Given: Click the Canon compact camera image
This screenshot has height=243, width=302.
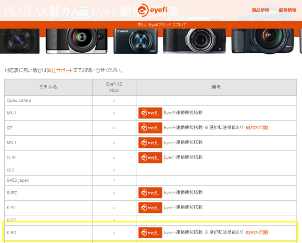Looking at the screenshot, I should tap(135, 41).
